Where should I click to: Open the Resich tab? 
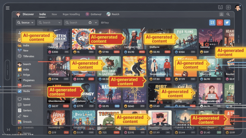pyautogui.click(x=113, y=14)
